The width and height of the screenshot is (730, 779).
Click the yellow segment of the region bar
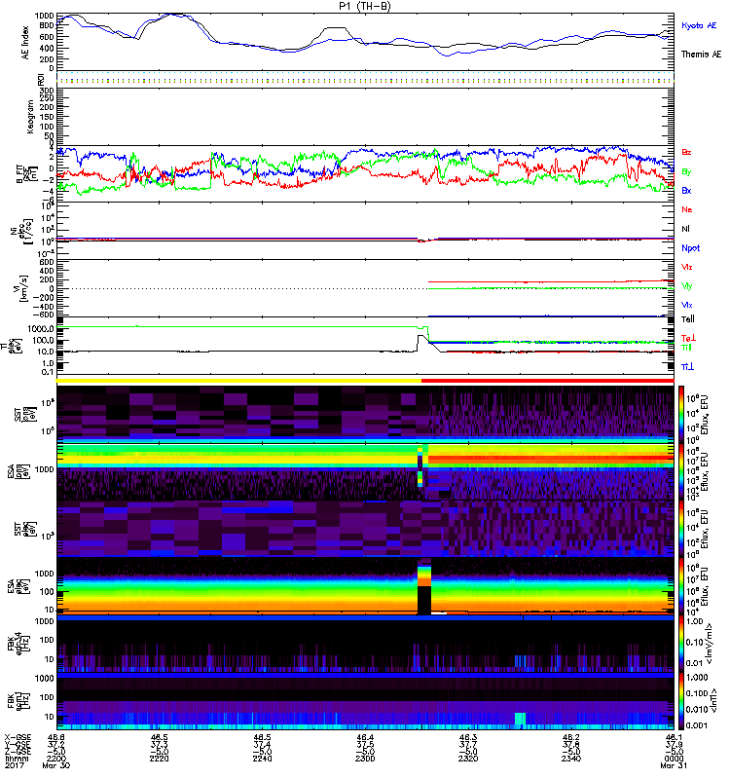(x=238, y=381)
